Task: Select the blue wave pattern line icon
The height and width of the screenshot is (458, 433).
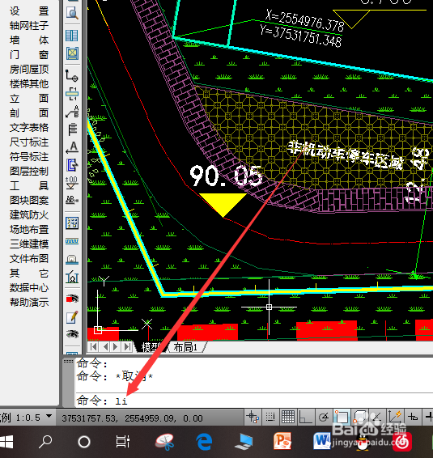Action: (x=72, y=241)
